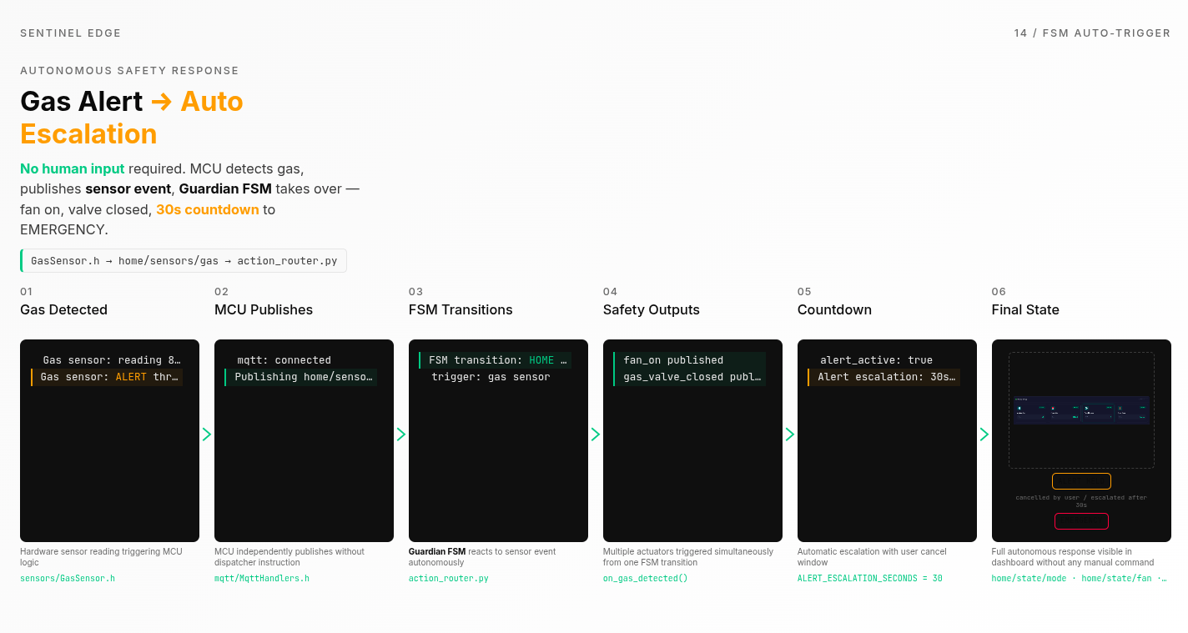Screen dimensions: 1188x633
Task: Click ALERT_ESCALATION_SECONDS = 30 text
Action: 870,578
